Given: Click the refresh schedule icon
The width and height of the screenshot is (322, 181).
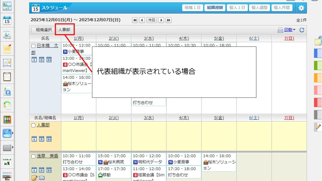Looking at the screenshot, I should [x=302, y=30].
